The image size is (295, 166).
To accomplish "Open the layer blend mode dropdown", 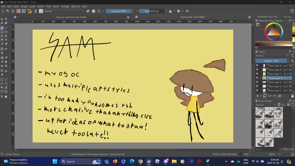I will tap(272, 56).
